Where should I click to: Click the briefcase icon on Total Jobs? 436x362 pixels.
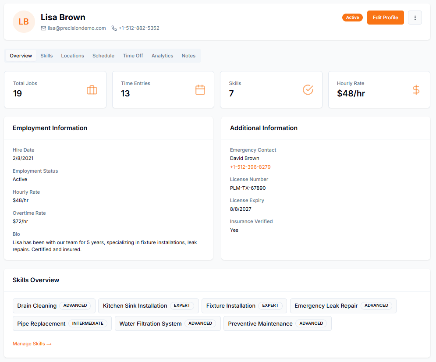click(92, 90)
